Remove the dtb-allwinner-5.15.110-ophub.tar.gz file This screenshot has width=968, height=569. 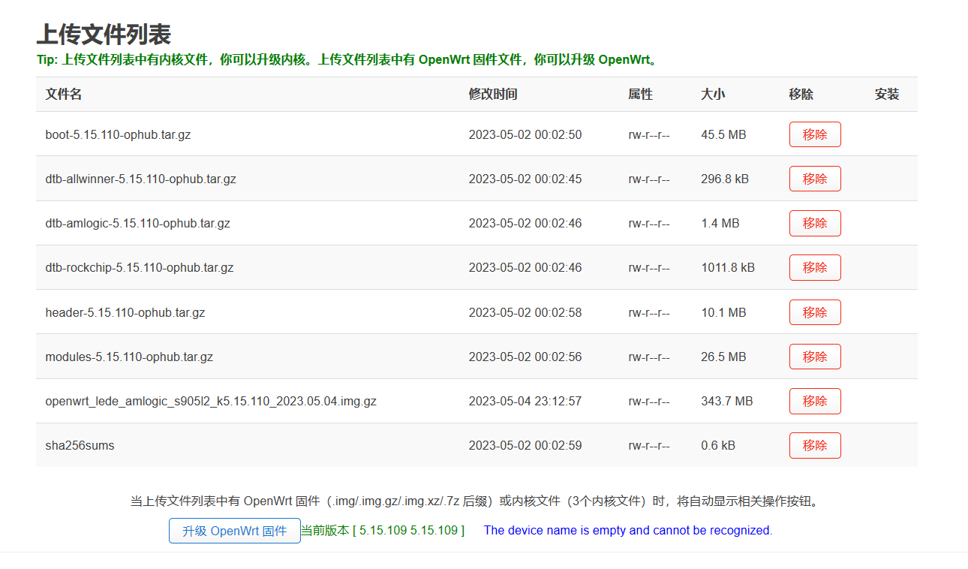tap(815, 179)
